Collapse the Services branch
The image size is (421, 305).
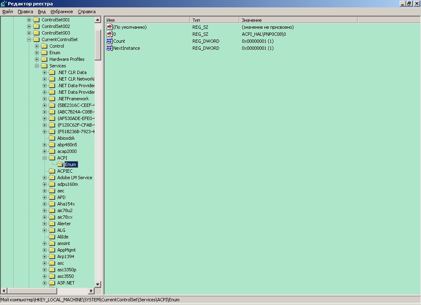(37, 66)
